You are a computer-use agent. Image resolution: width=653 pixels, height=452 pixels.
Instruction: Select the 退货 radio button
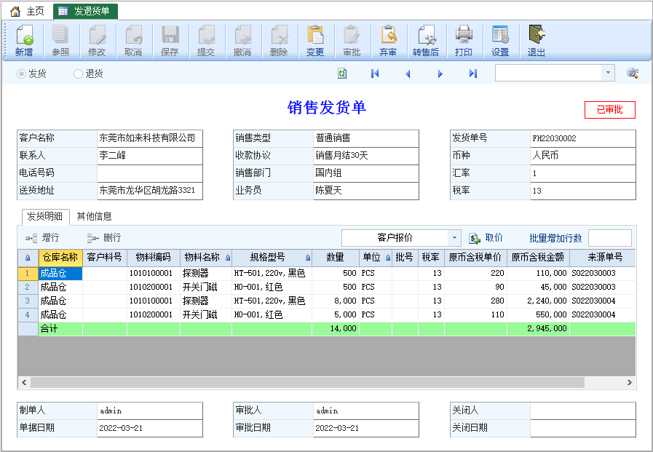[78, 74]
